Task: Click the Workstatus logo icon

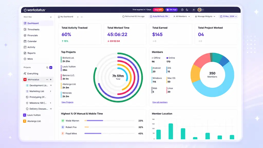Action: [x=25, y=10]
